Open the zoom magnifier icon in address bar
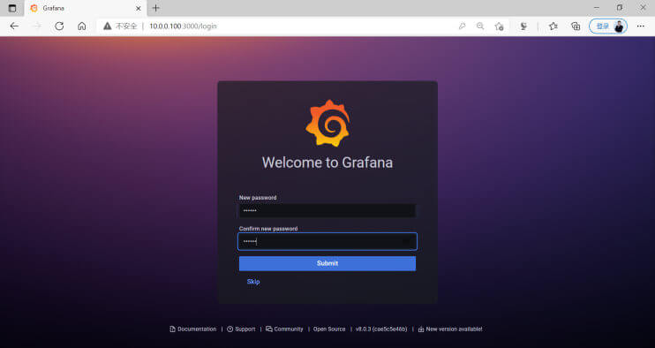Viewport: 655px width, 348px height. pos(480,26)
